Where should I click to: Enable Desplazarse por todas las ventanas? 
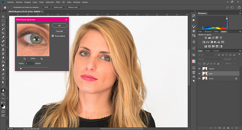point(12,7)
